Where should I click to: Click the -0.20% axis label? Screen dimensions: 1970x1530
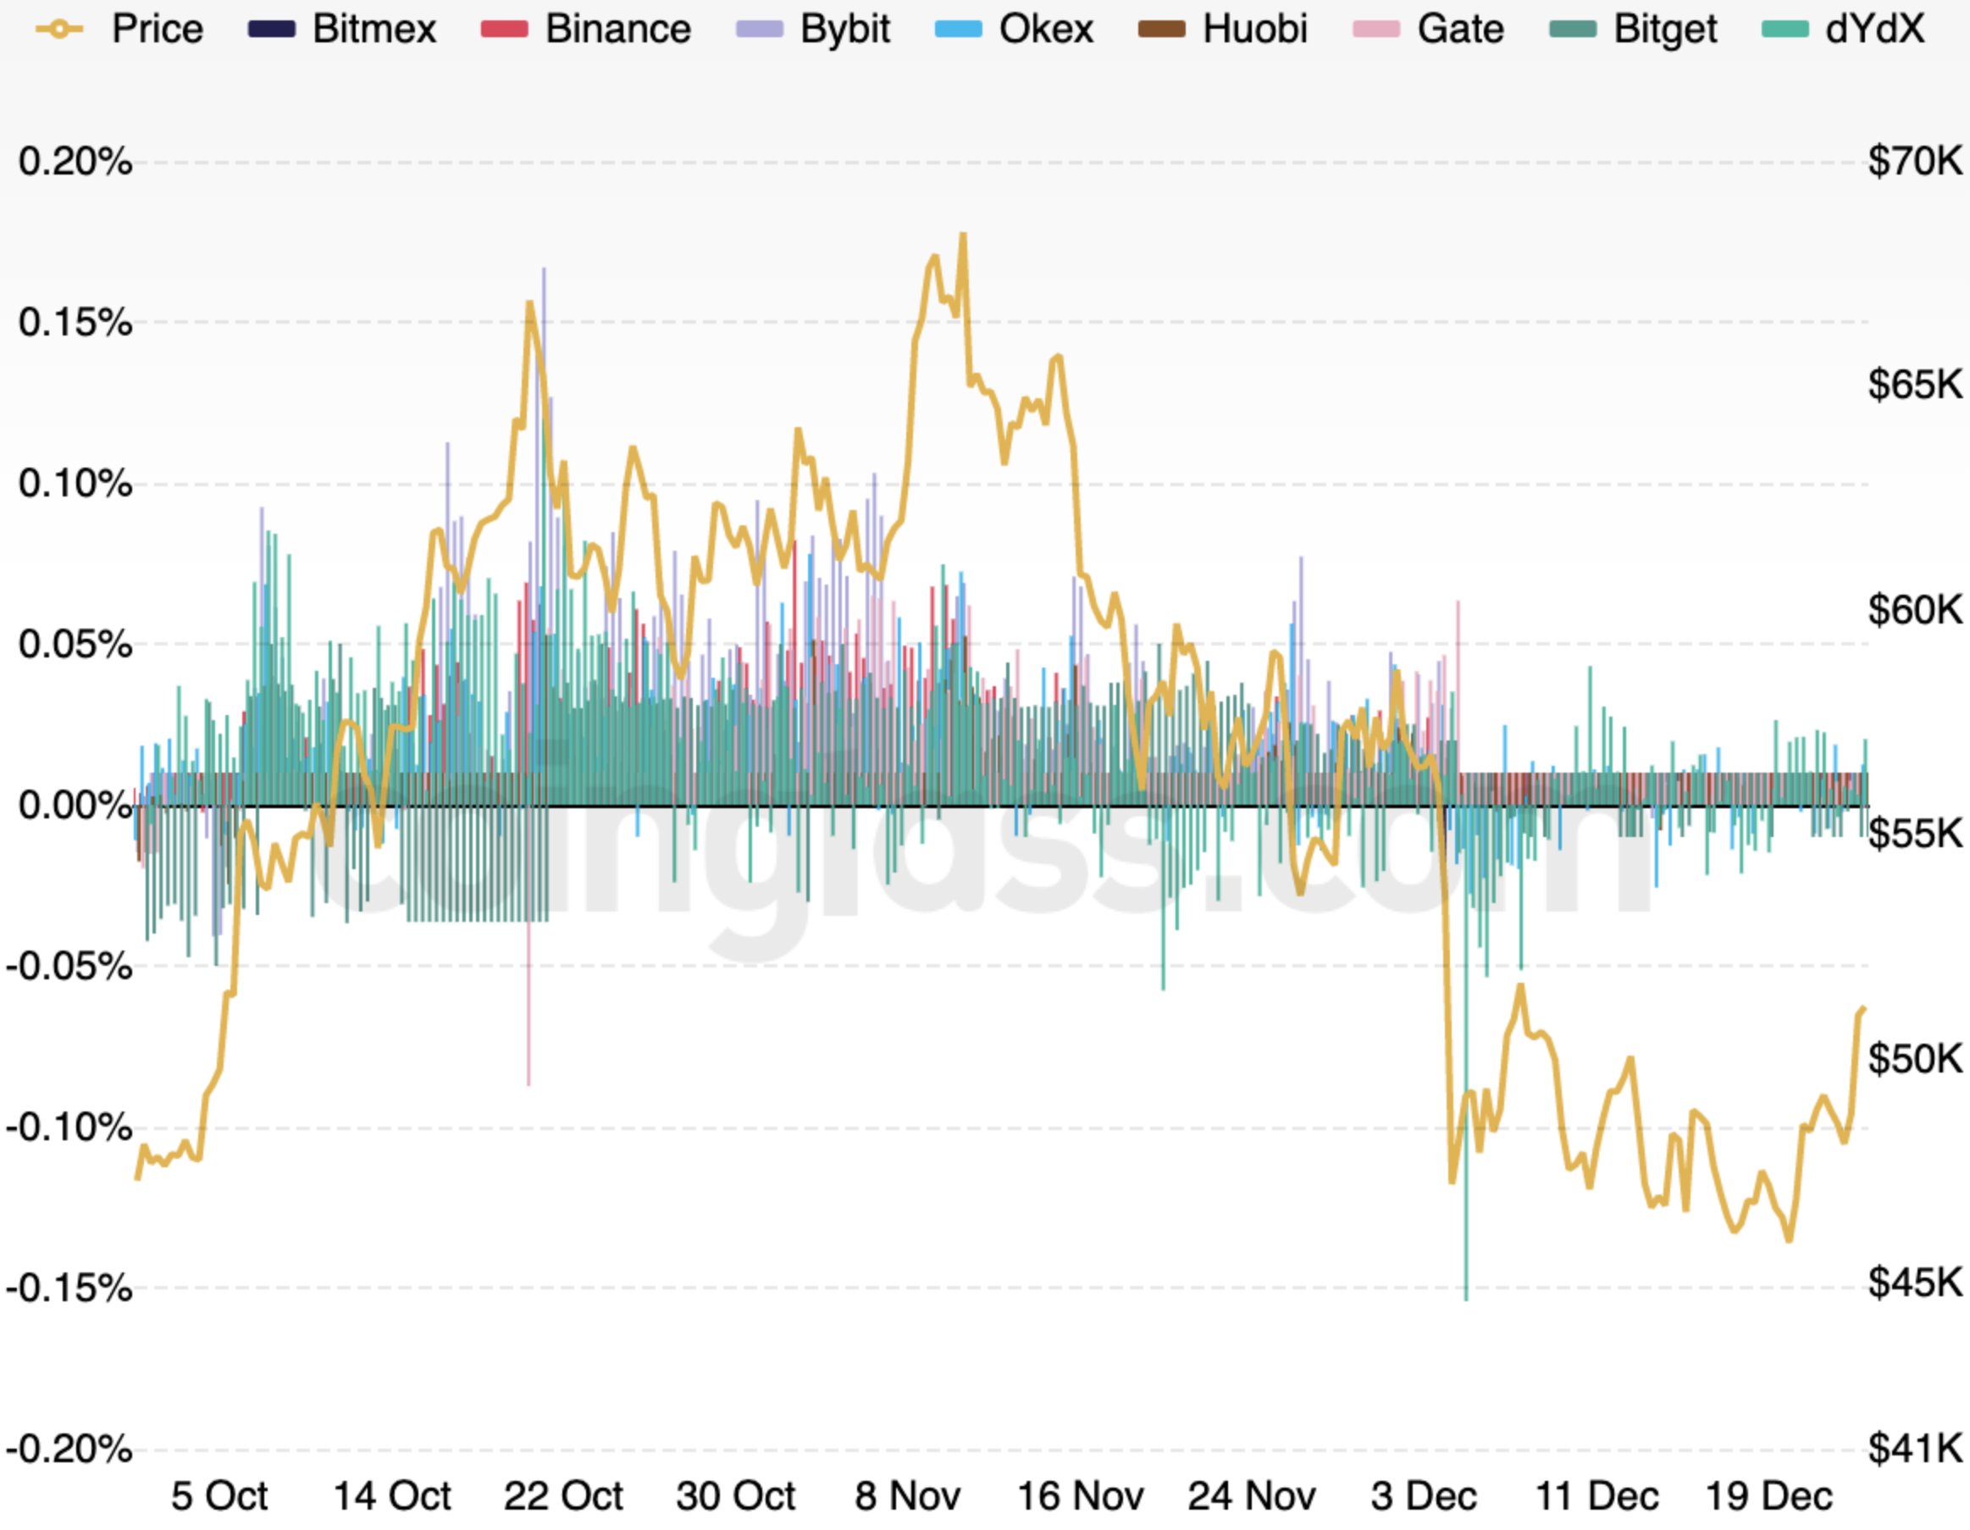(69, 1450)
